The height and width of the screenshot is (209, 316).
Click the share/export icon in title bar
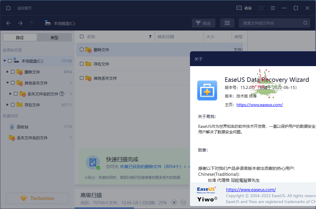click(x=261, y=8)
